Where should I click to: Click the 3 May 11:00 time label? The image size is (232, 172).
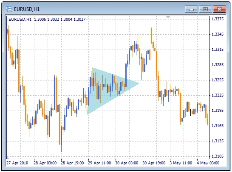(x=181, y=163)
